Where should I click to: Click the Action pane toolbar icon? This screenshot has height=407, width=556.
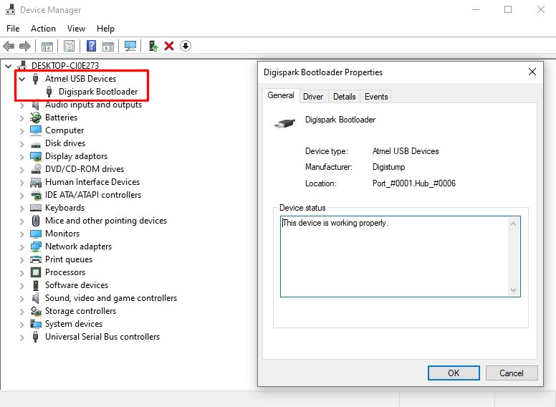coord(108,46)
